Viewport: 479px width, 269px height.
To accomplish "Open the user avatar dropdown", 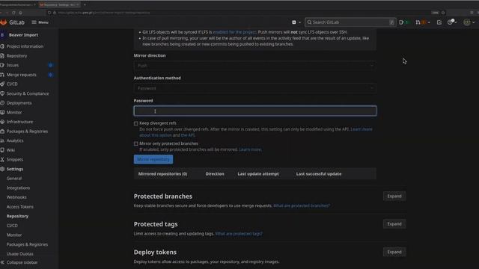I will click(x=469, y=22).
